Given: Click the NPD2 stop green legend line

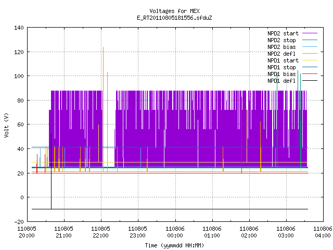Looking at the screenshot, I should pos(310,40).
